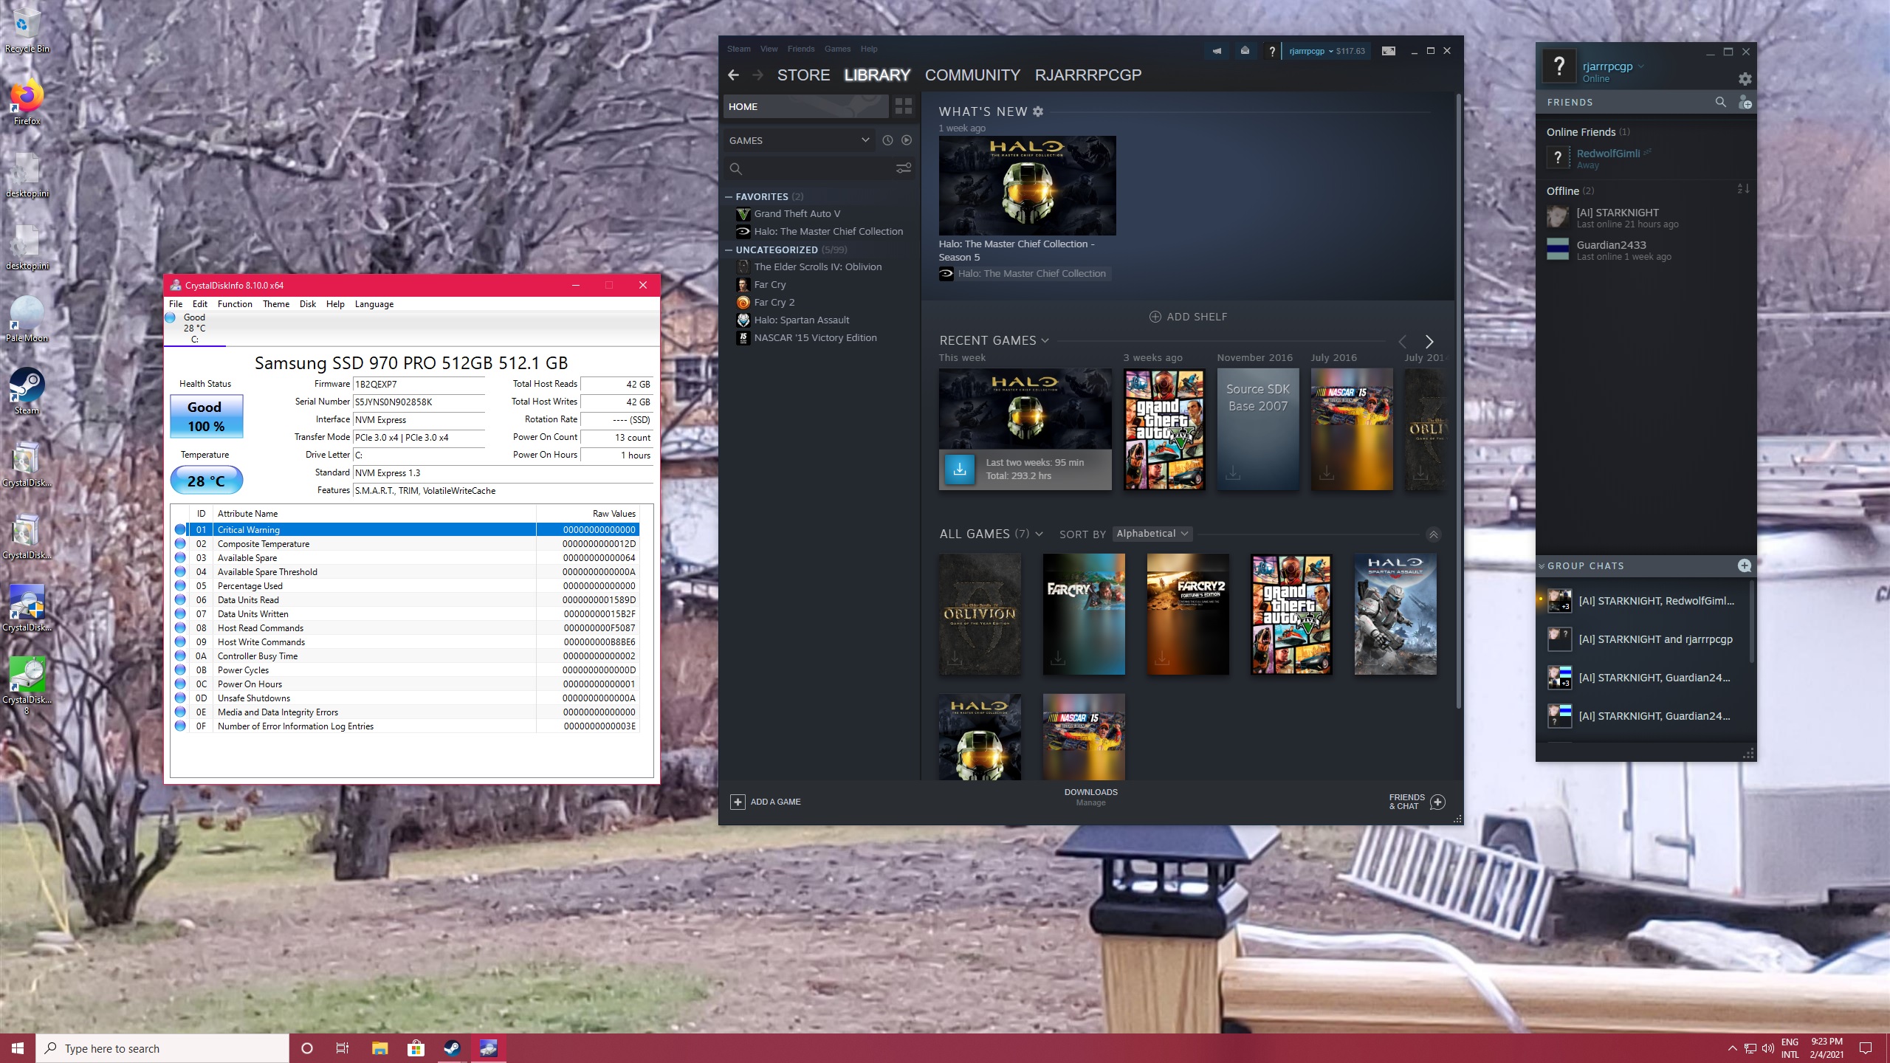
Task: Switch Steam to Big Picture mode icon
Action: click(x=1388, y=51)
